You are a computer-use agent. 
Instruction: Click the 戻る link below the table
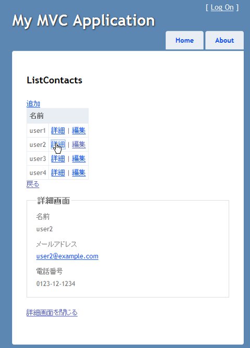click(33, 184)
